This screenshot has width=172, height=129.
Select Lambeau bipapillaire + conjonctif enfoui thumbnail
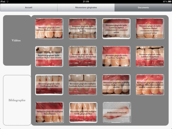pos(150,57)
